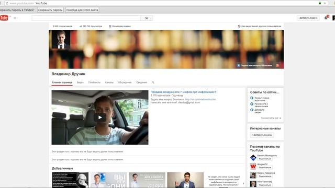The height and width of the screenshot is (188, 335).
Task: Open the notifications bell icon
Action: [x=326, y=18]
